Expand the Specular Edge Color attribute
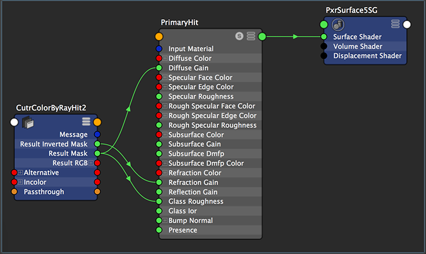The image size is (426, 254). [x=165, y=87]
